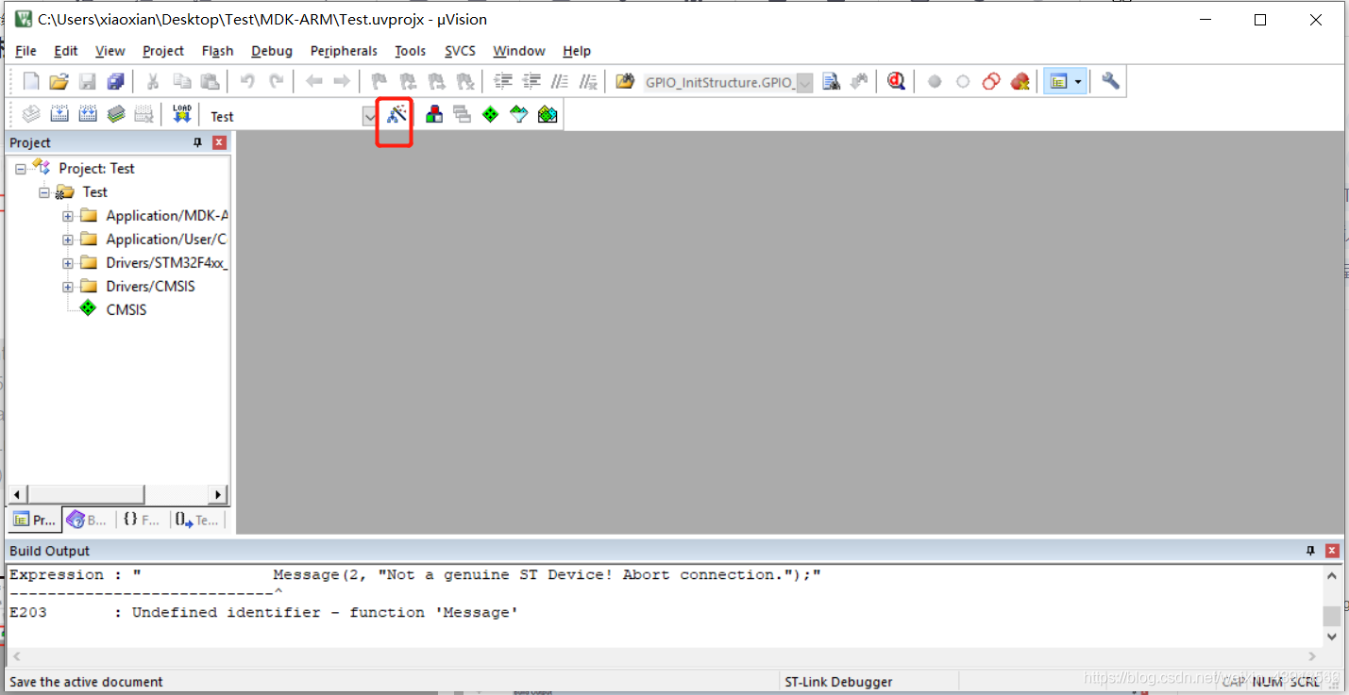Go to the previous bookmark icon
Screen dimensions: 1349x695
(x=408, y=82)
